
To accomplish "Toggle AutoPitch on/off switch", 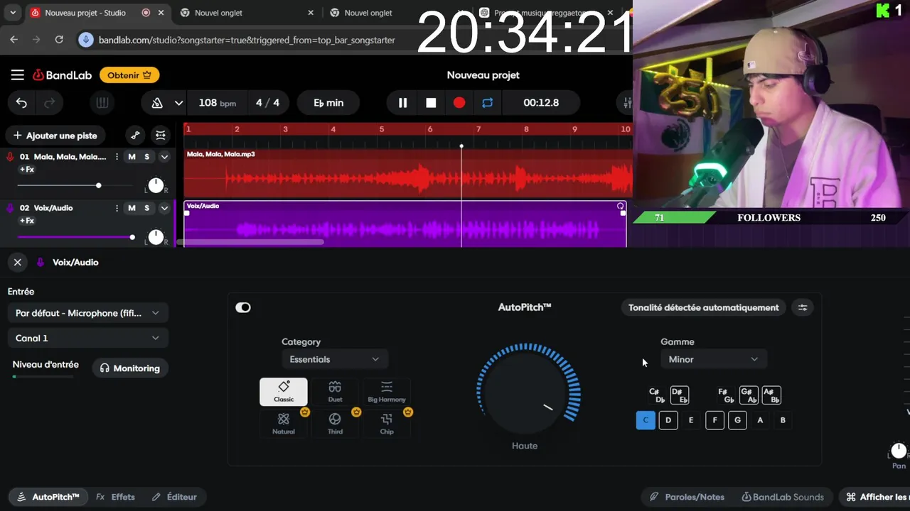I will coord(243,307).
